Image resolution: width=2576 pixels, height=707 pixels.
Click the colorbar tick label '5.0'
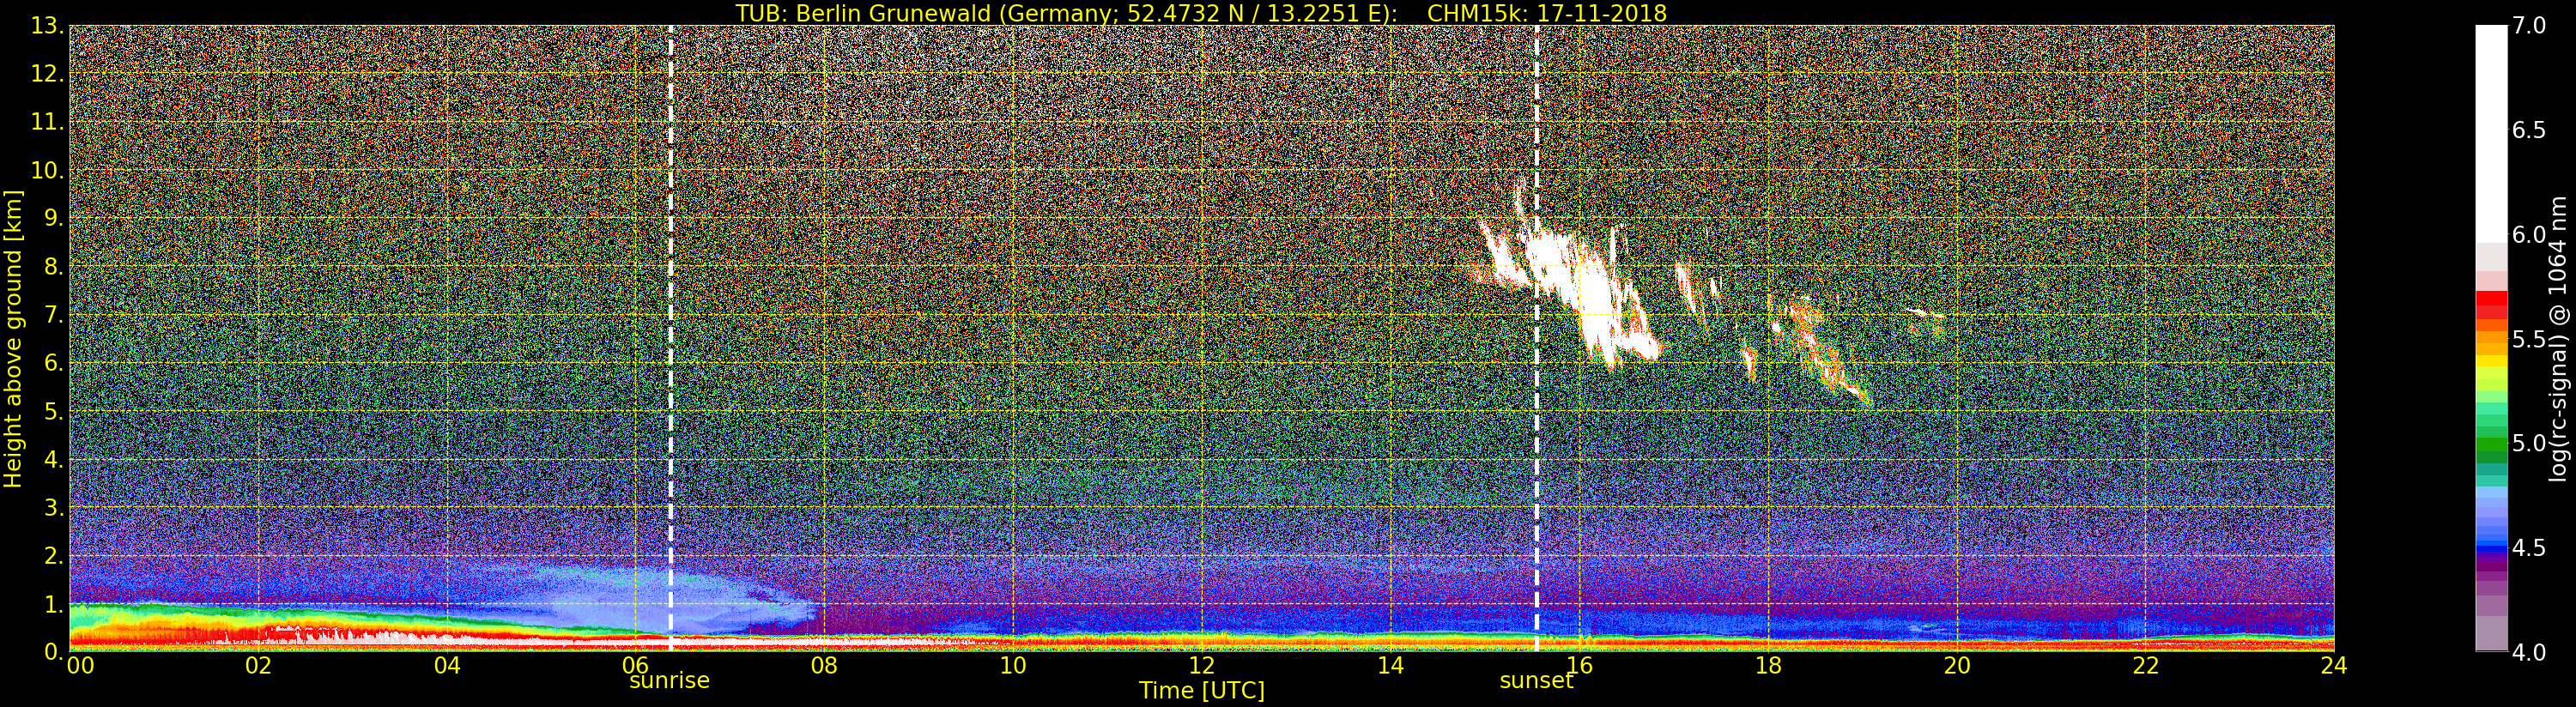tap(2529, 443)
